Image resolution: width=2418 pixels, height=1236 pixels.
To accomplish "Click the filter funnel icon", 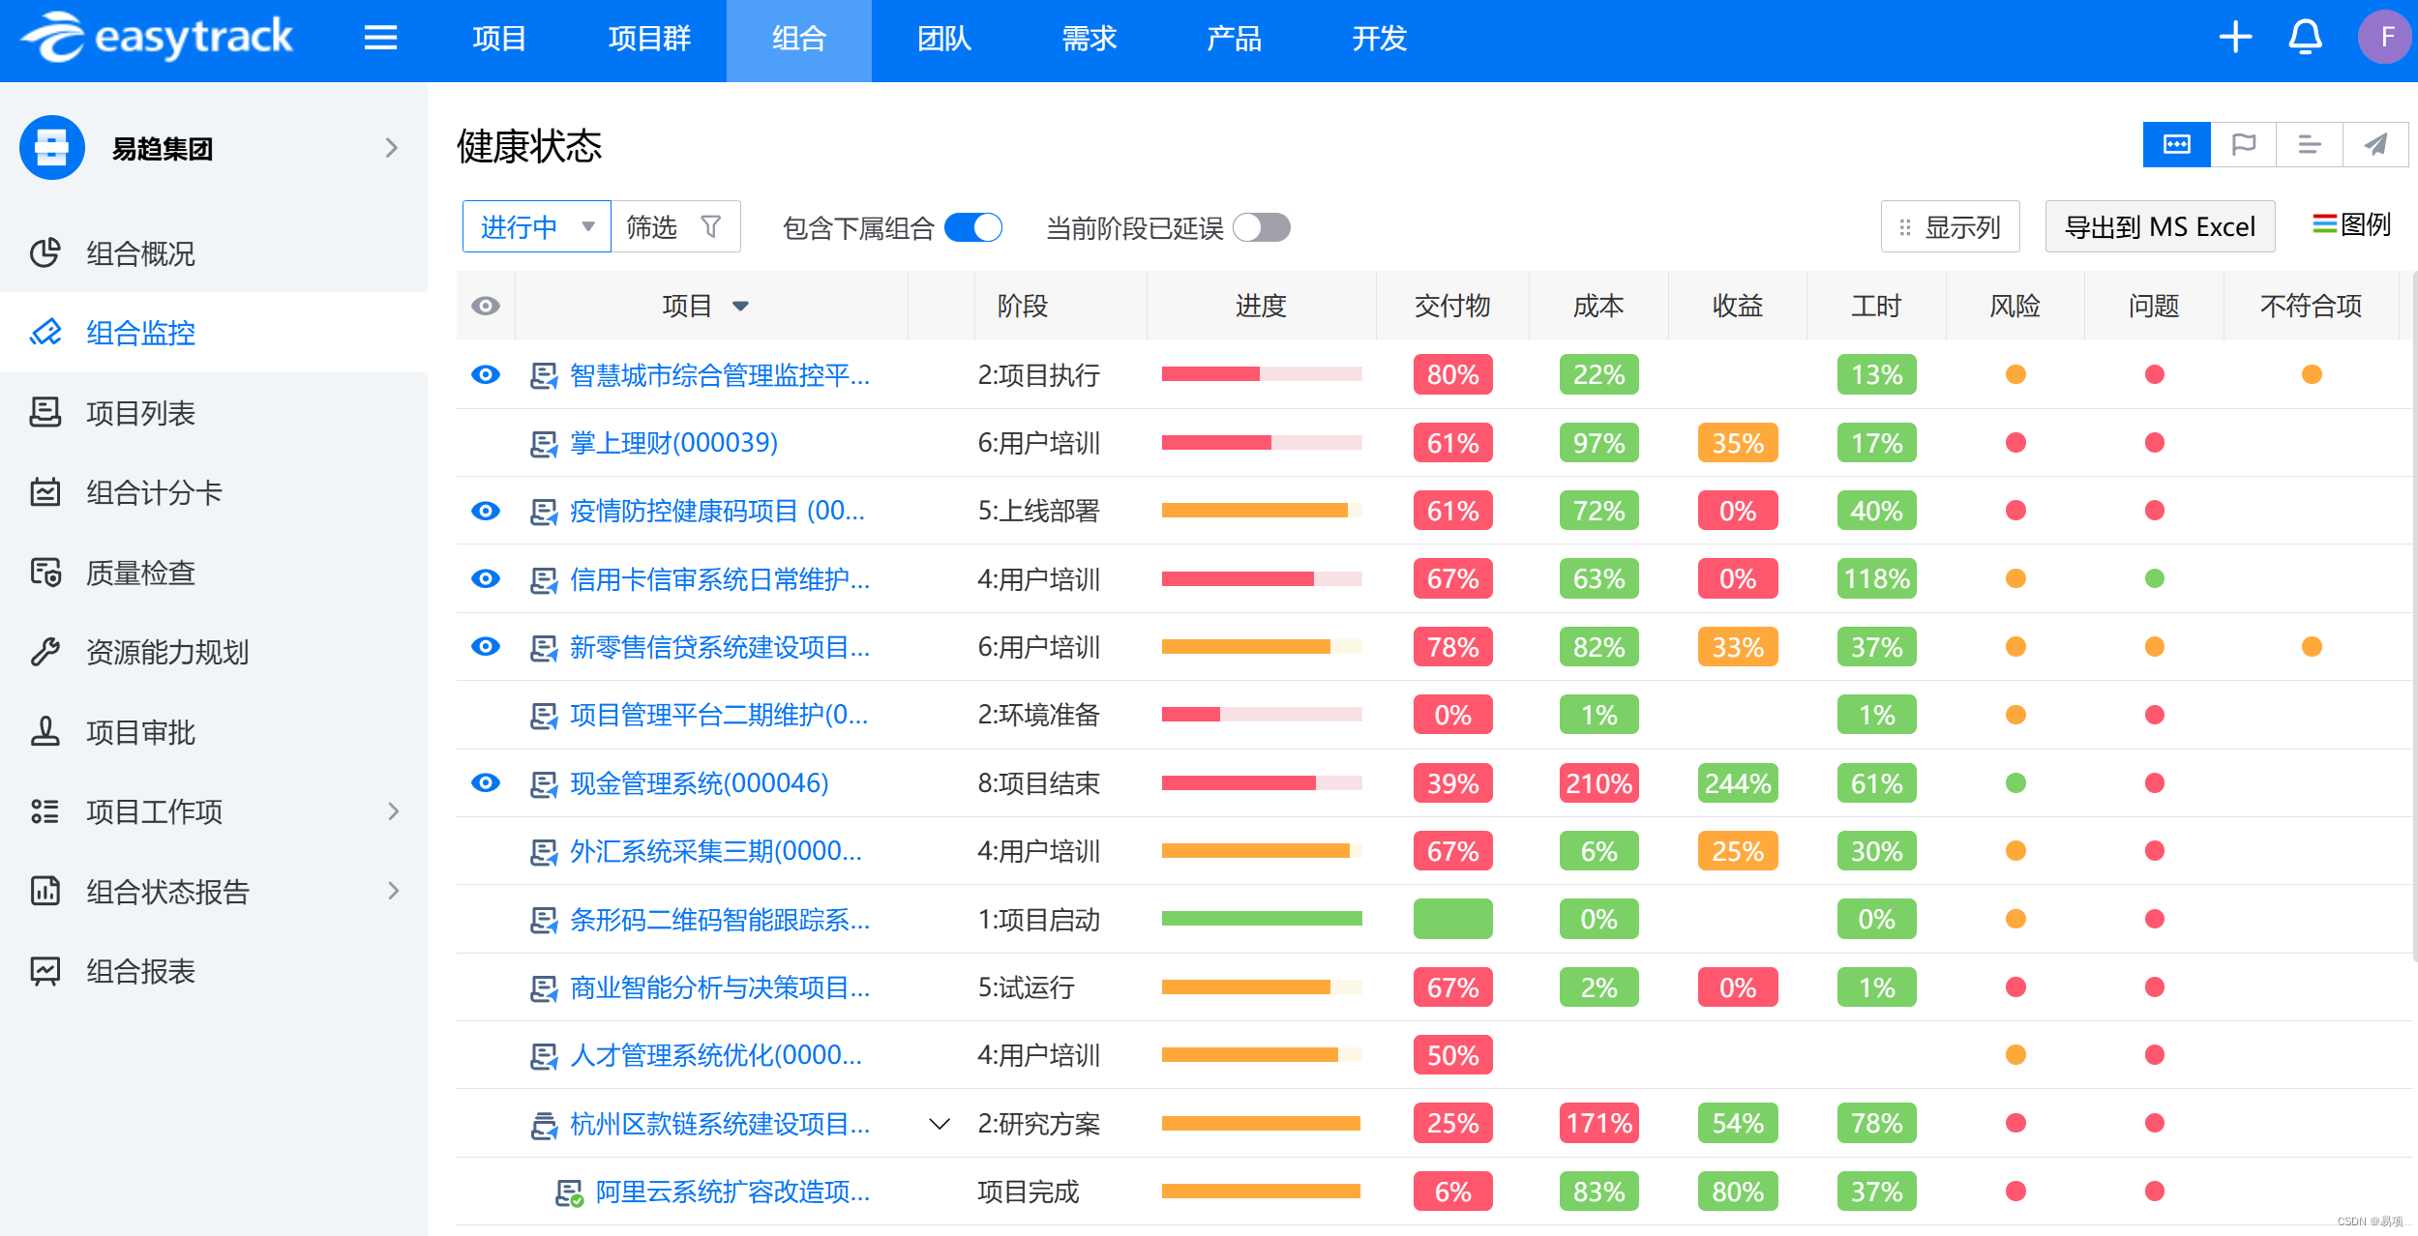I will click(x=711, y=227).
